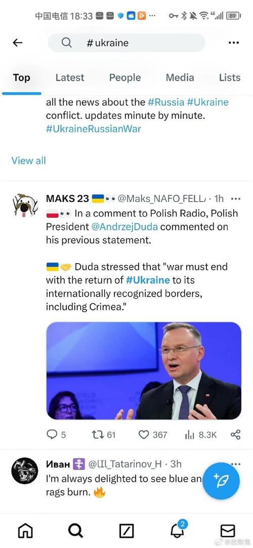Open the Andrzej Duda photo thumbnail
The height and width of the screenshot is (548, 253).
click(144, 371)
